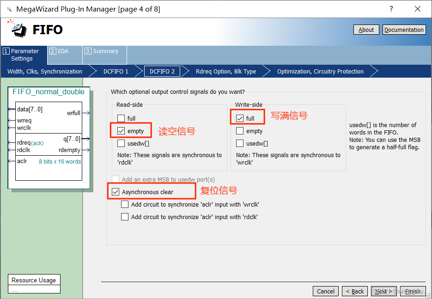Click the disabled extra MSB checkbox
This screenshot has width=432, height=299.
pyautogui.click(x=116, y=179)
